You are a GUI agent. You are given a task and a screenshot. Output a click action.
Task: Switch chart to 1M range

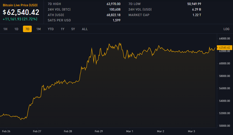click(39, 29)
